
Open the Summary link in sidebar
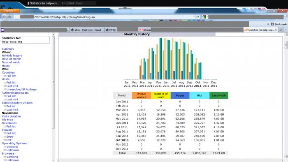pos(8,49)
